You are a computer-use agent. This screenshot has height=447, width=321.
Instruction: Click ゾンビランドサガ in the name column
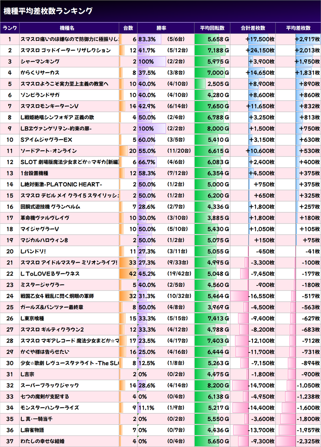point(40,95)
